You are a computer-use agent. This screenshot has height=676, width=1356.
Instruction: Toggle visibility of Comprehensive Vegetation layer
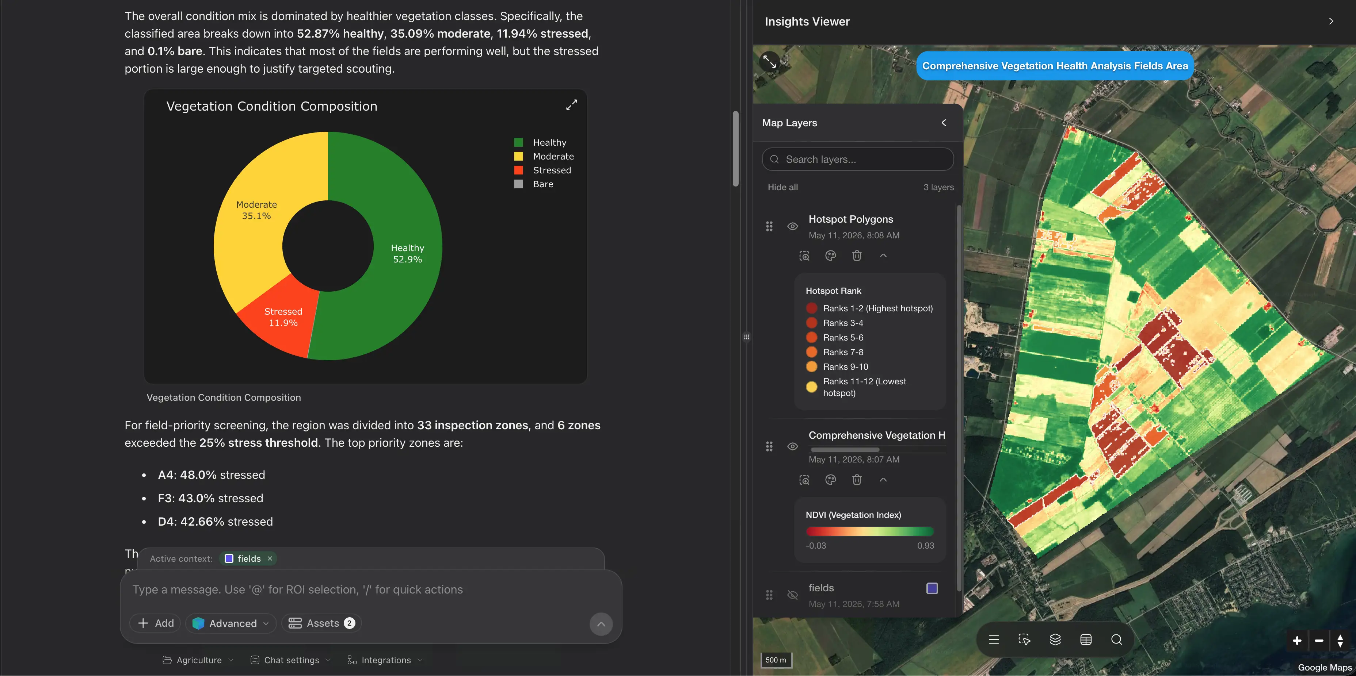pyautogui.click(x=792, y=447)
